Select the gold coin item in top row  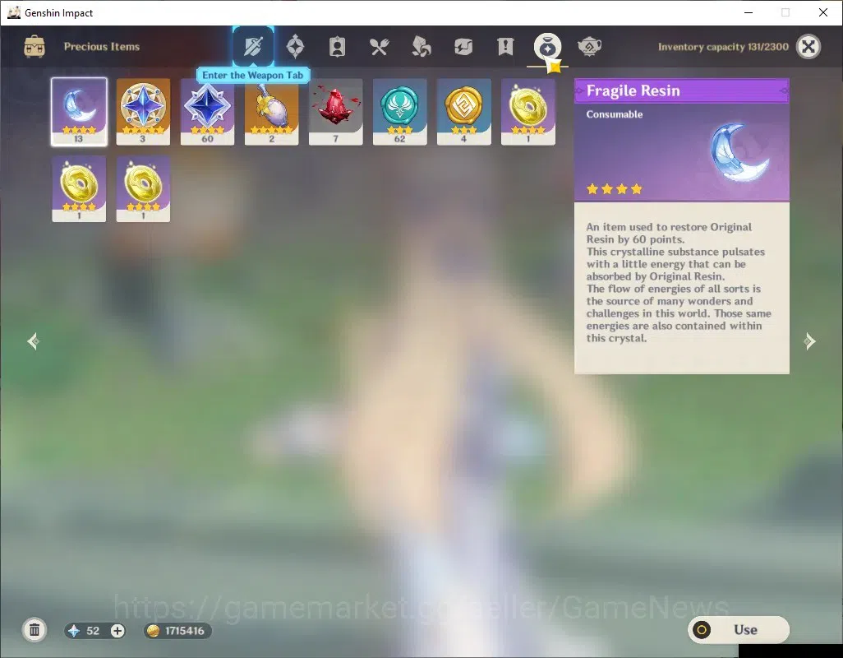(528, 112)
